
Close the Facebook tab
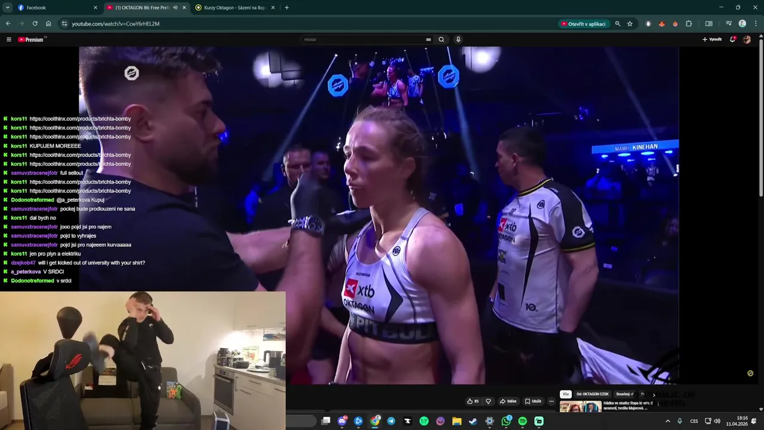click(x=95, y=8)
